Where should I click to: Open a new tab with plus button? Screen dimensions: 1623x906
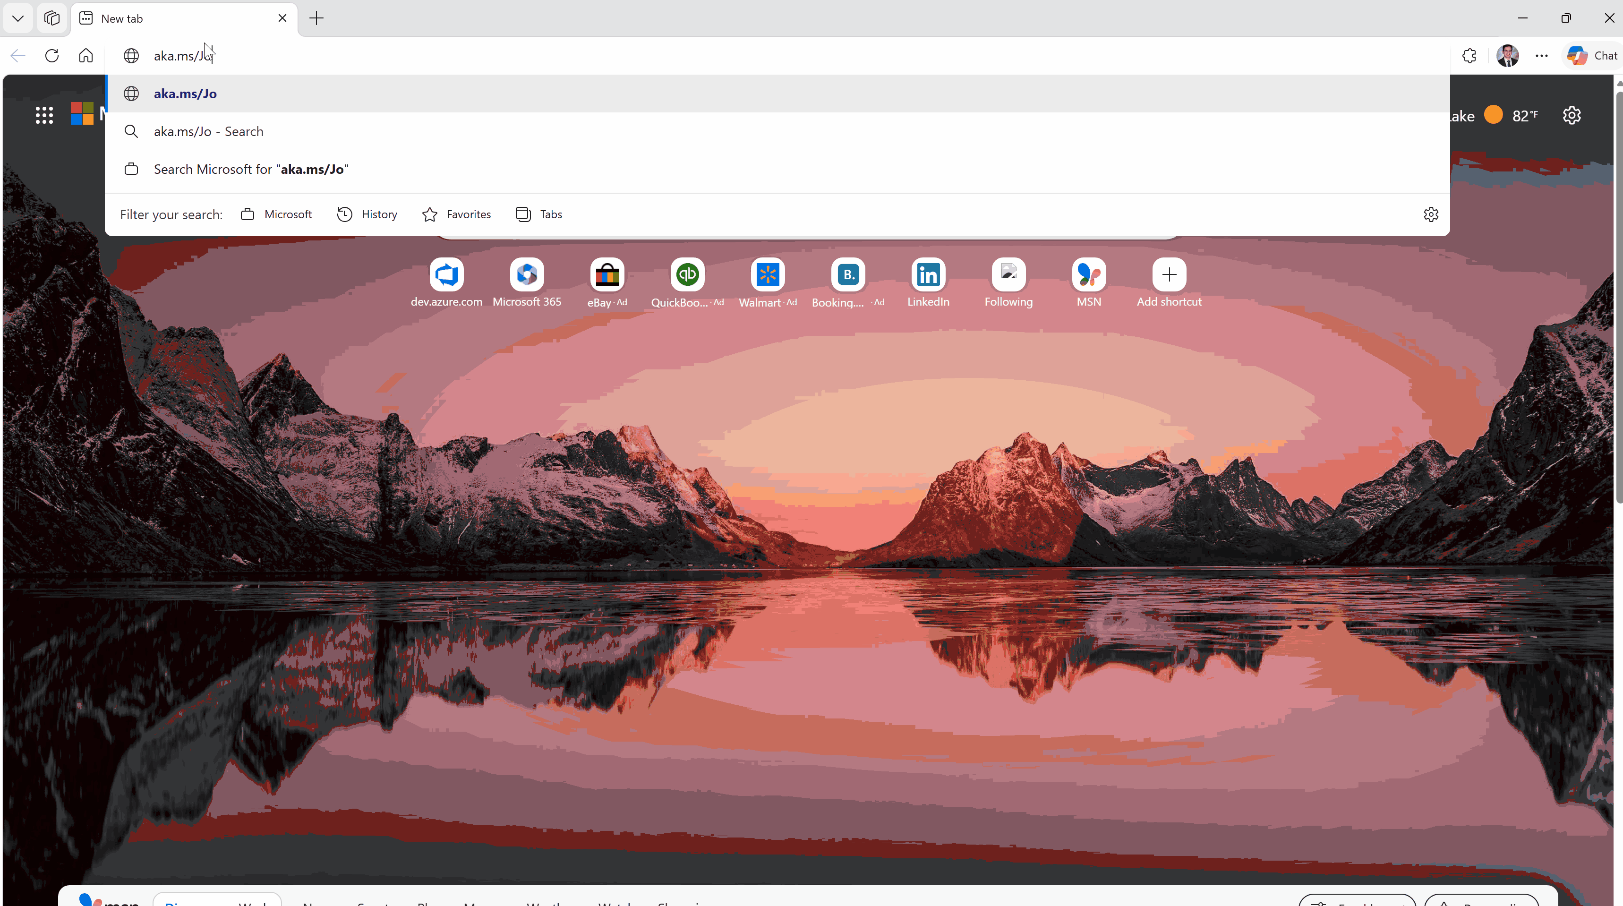click(x=316, y=18)
